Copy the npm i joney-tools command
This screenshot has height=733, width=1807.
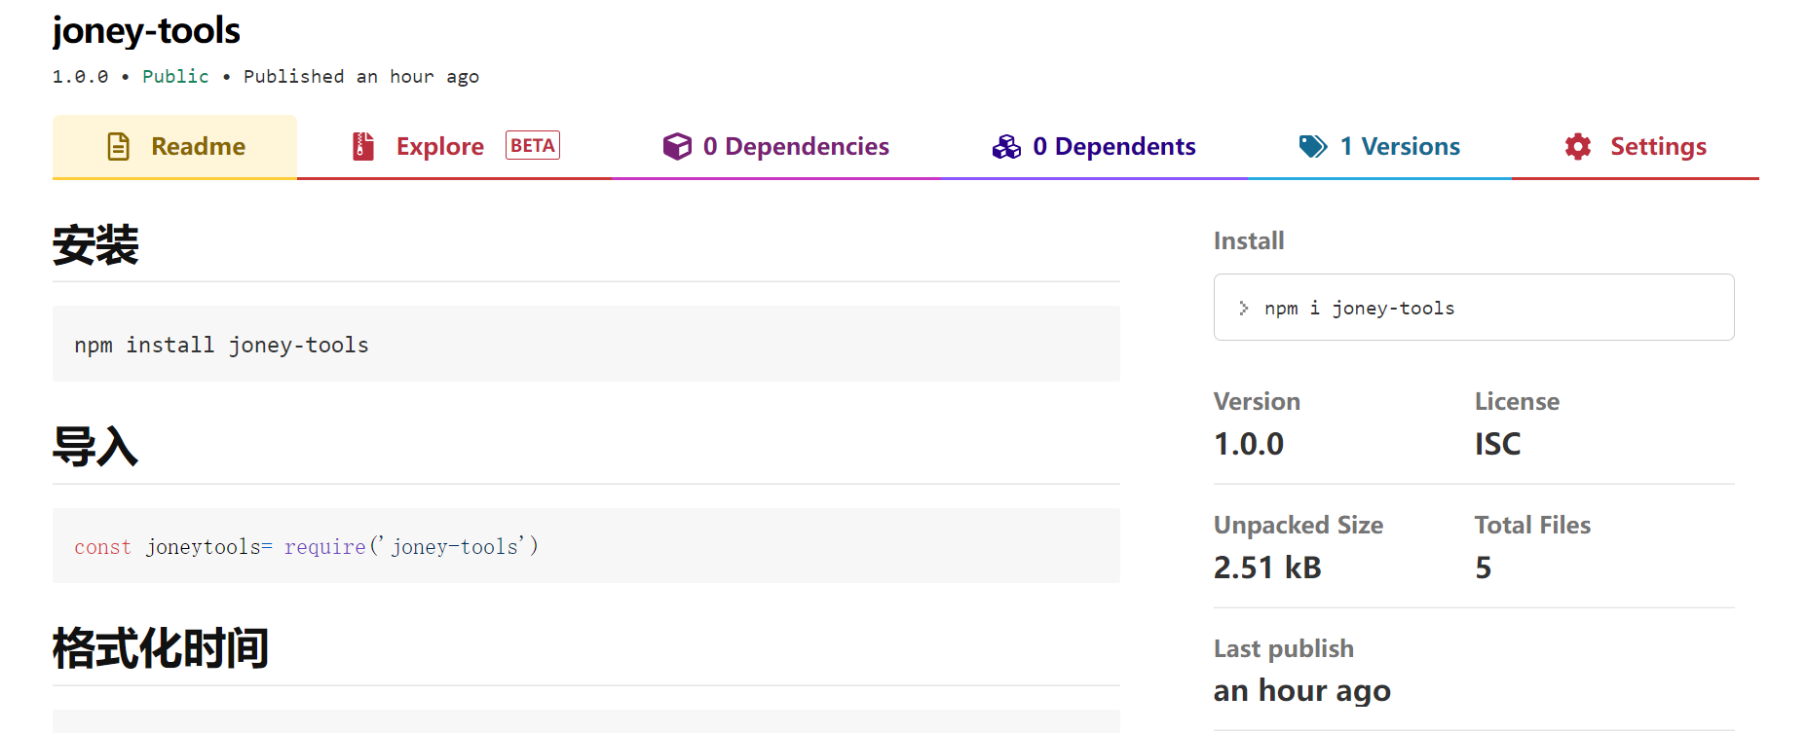1474,308
